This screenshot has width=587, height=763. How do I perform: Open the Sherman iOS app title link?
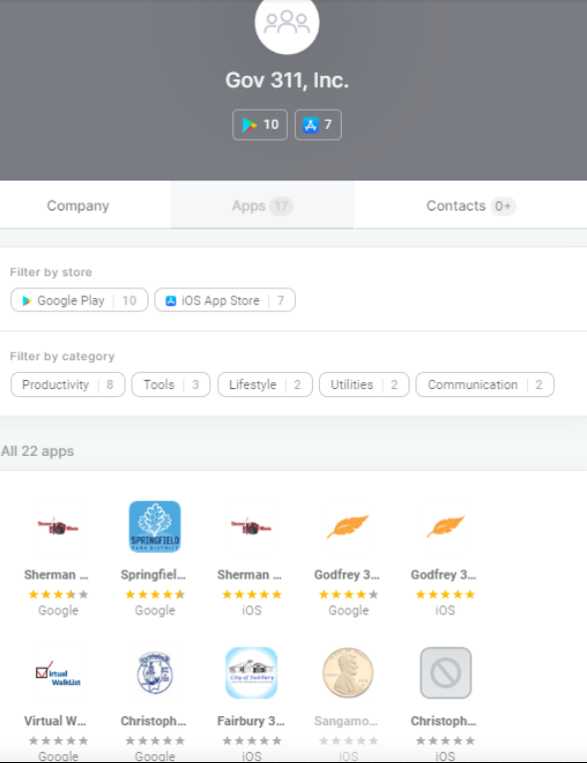tap(249, 574)
